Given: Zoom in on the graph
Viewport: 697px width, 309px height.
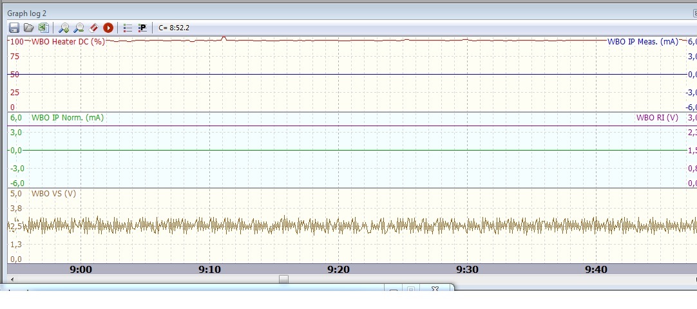Looking at the screenshot, I should pos(64,28).
